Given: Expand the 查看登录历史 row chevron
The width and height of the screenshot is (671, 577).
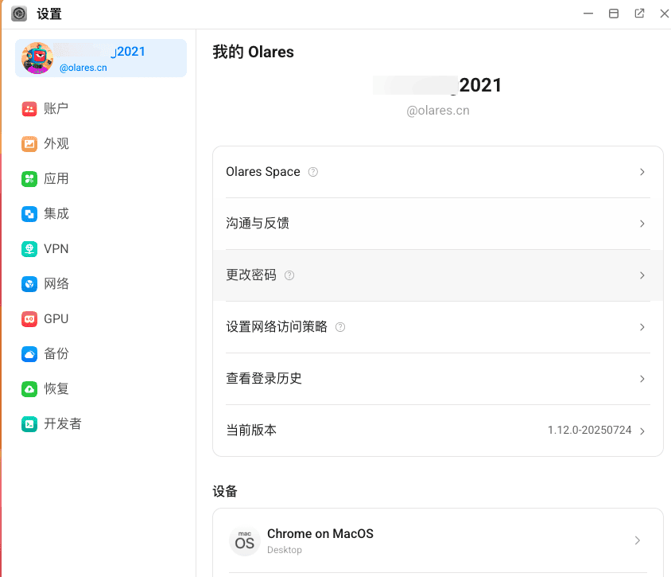Looking at the screenshot, I should point(642,379).
